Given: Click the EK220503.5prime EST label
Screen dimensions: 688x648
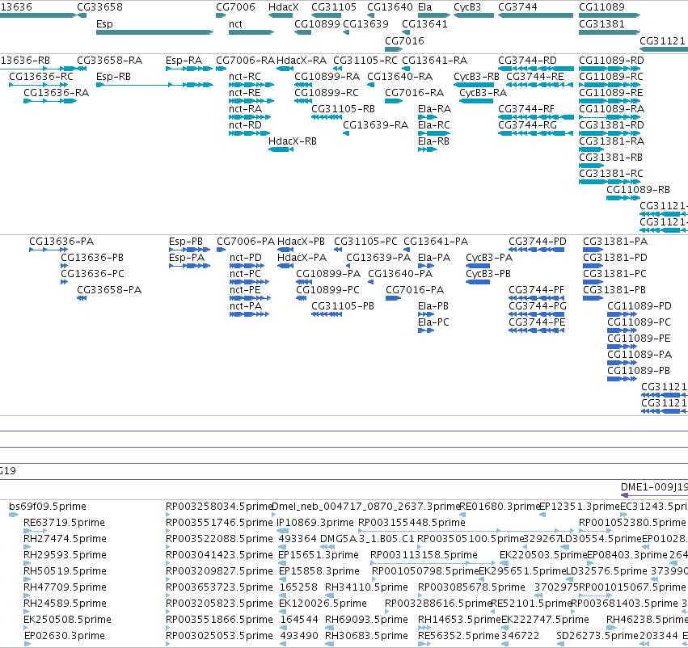Looking at the screenshot, I should (x=543, y=556).
